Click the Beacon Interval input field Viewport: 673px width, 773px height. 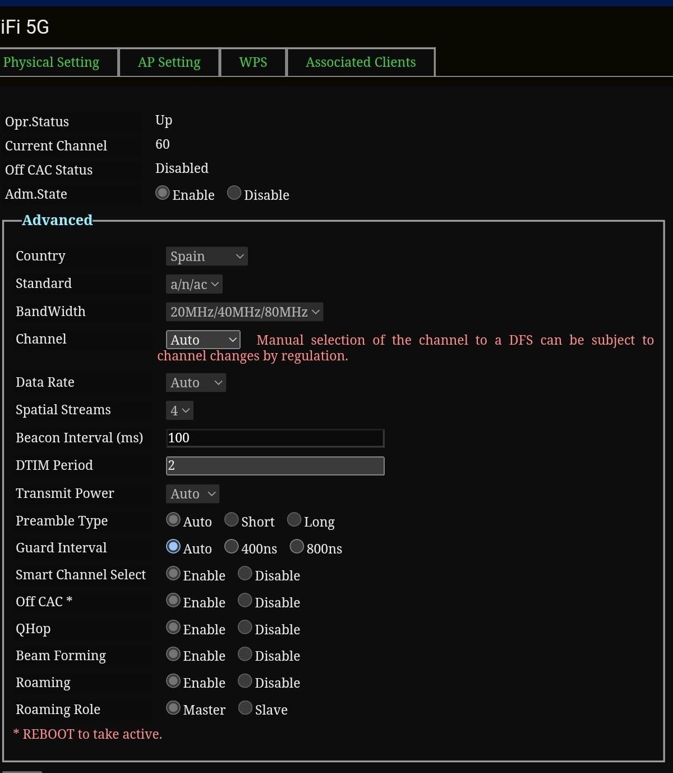(x=274, y=438)
